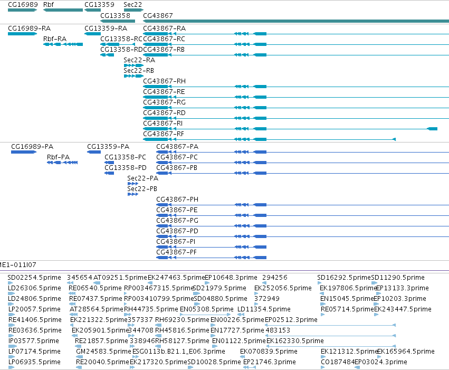Click EST EK252056.5prime
This screenshot has height=370, width=449.
283,288
